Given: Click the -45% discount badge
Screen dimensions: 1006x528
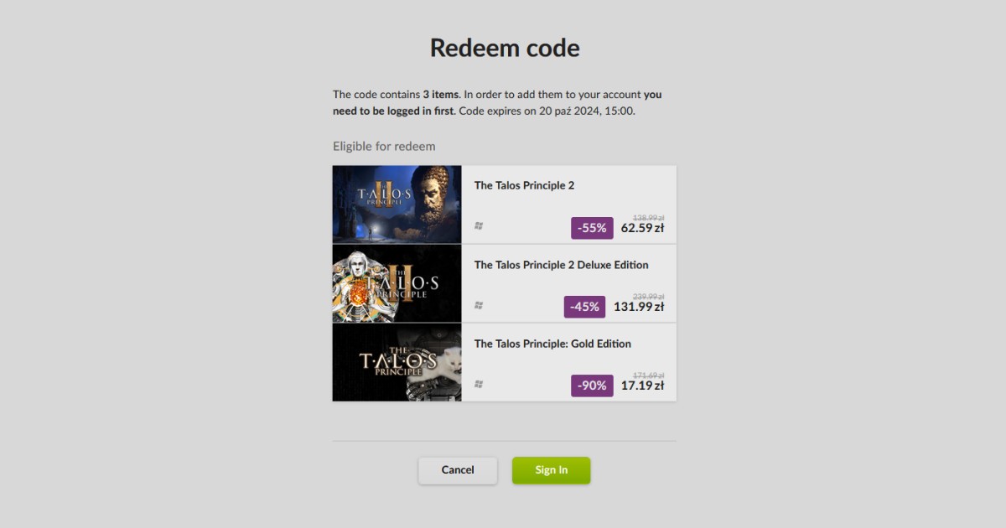Looking at the screenshot, I should pyautogui.click(x=584, y=307).
